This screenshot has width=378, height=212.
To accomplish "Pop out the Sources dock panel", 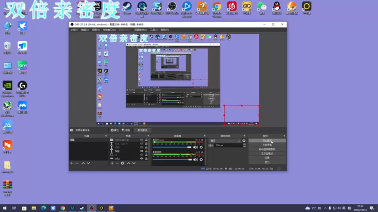I will (x=148, y=136).
